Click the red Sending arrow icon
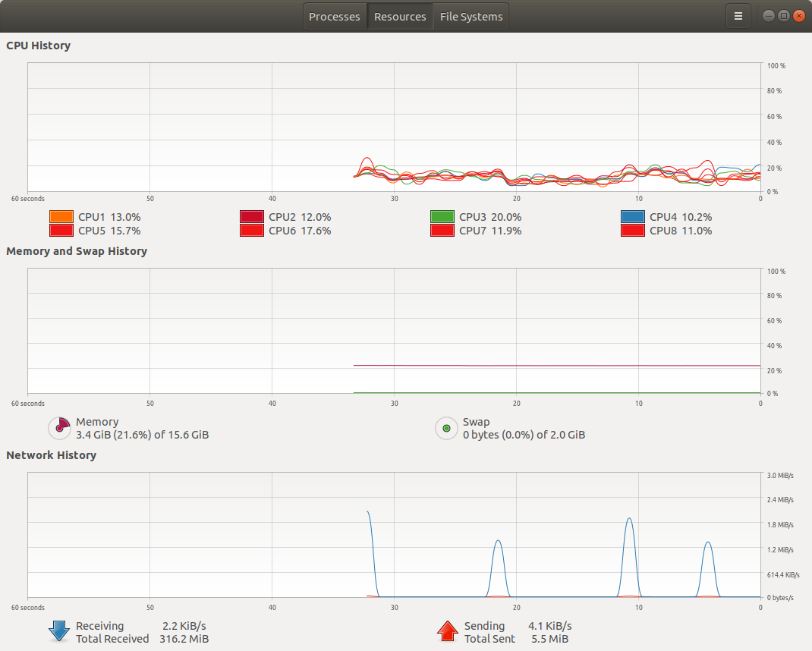The height and width of the screenshot is (651, 812). click(448, 631)
